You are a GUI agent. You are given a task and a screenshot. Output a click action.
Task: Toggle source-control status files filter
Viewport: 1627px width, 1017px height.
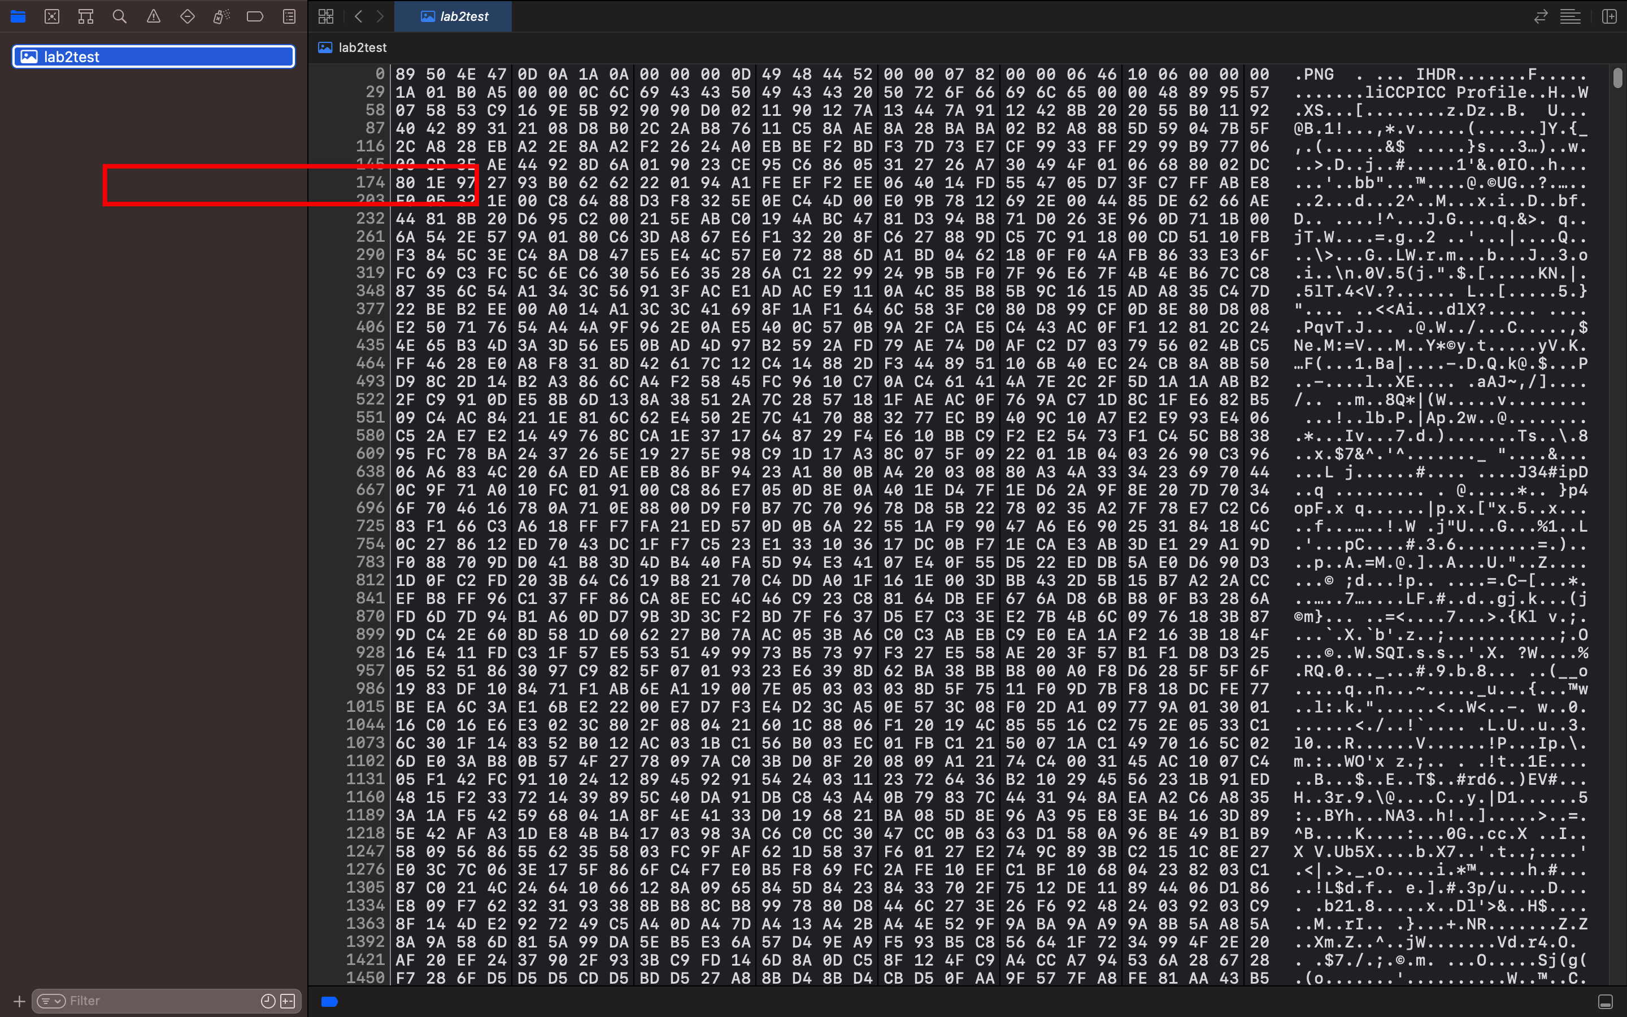click(x=288, y=1001)
